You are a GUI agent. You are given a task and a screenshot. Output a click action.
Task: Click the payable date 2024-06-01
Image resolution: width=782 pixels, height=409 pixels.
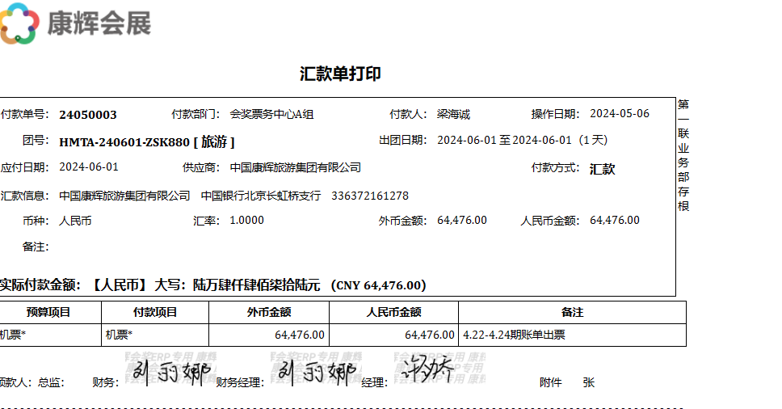(89, 167)
